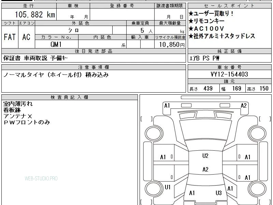Click the 乗車定員 header cell
The height and width of the screenshot is (205, 273).
point(140,23)
